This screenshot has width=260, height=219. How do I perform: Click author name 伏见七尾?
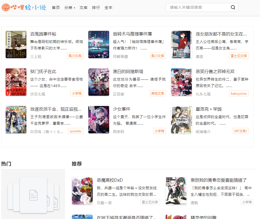(38, 94)
